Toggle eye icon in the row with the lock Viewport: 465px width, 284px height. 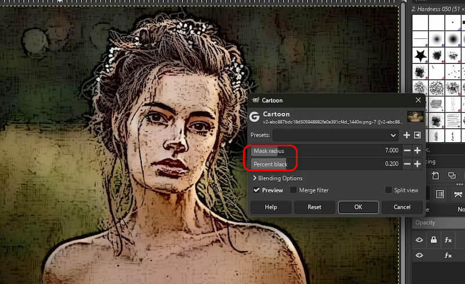pos(419,240)
